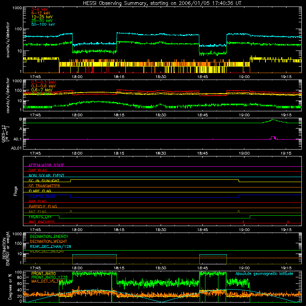The height and width of the screenshot is (306, 306).
Task: Select the PARTICLE_FLAG label
Action: pyautogui.click(x=43, y=206)
